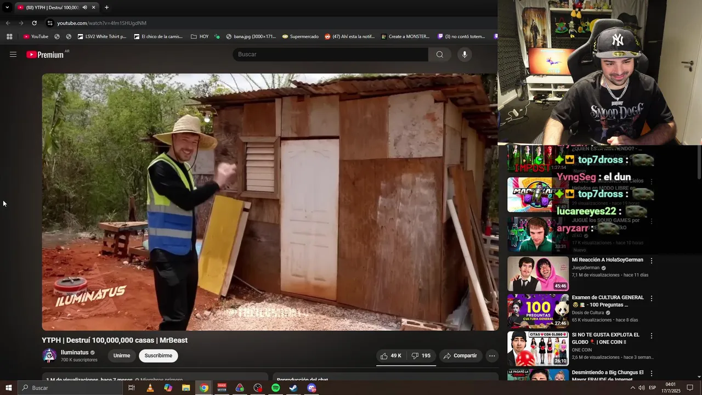Open the Supermercado bookmark
This screenshot has width=702, height=395.
[300, 37]
